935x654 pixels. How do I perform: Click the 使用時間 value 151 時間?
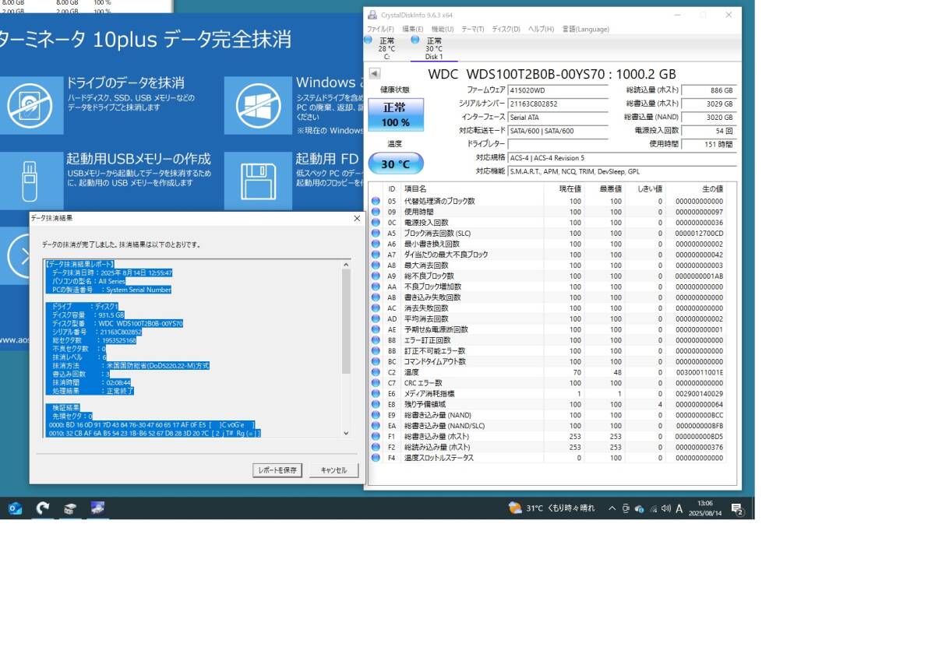tap(708, 144)
